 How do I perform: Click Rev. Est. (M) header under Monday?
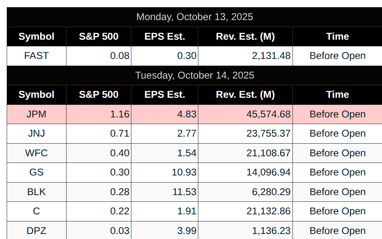coord(245,36)
